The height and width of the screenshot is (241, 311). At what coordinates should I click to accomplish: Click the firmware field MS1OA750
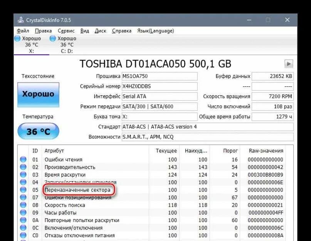[160, 76]
